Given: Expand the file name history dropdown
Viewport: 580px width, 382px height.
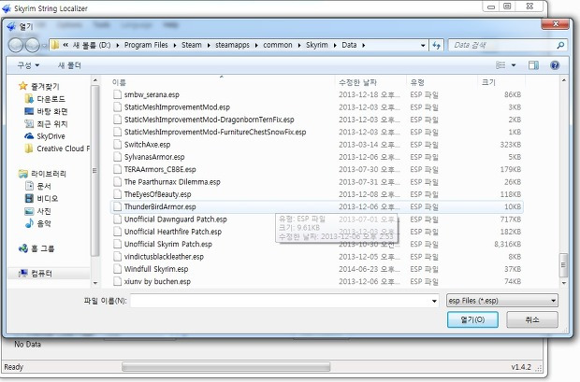Looking at the screenshot, I should (x=434, y=301).
